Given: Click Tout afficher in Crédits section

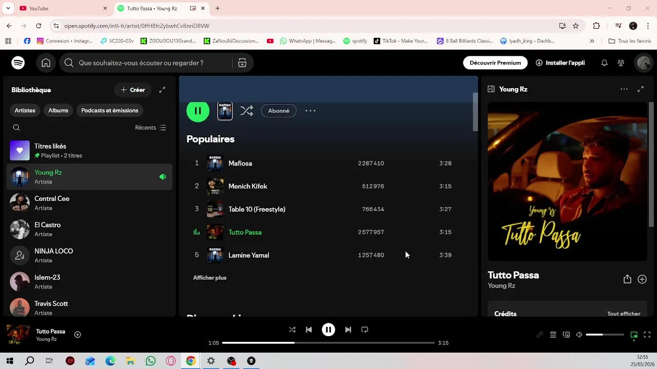Looking at the screenshot, I should coord(624,314).
